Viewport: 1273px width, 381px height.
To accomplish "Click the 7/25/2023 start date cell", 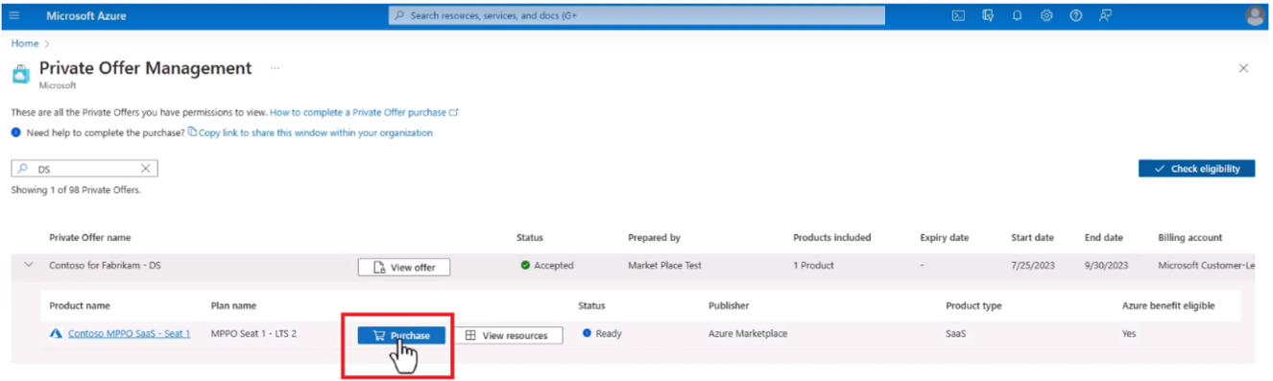I will [x=1032, y=265].
